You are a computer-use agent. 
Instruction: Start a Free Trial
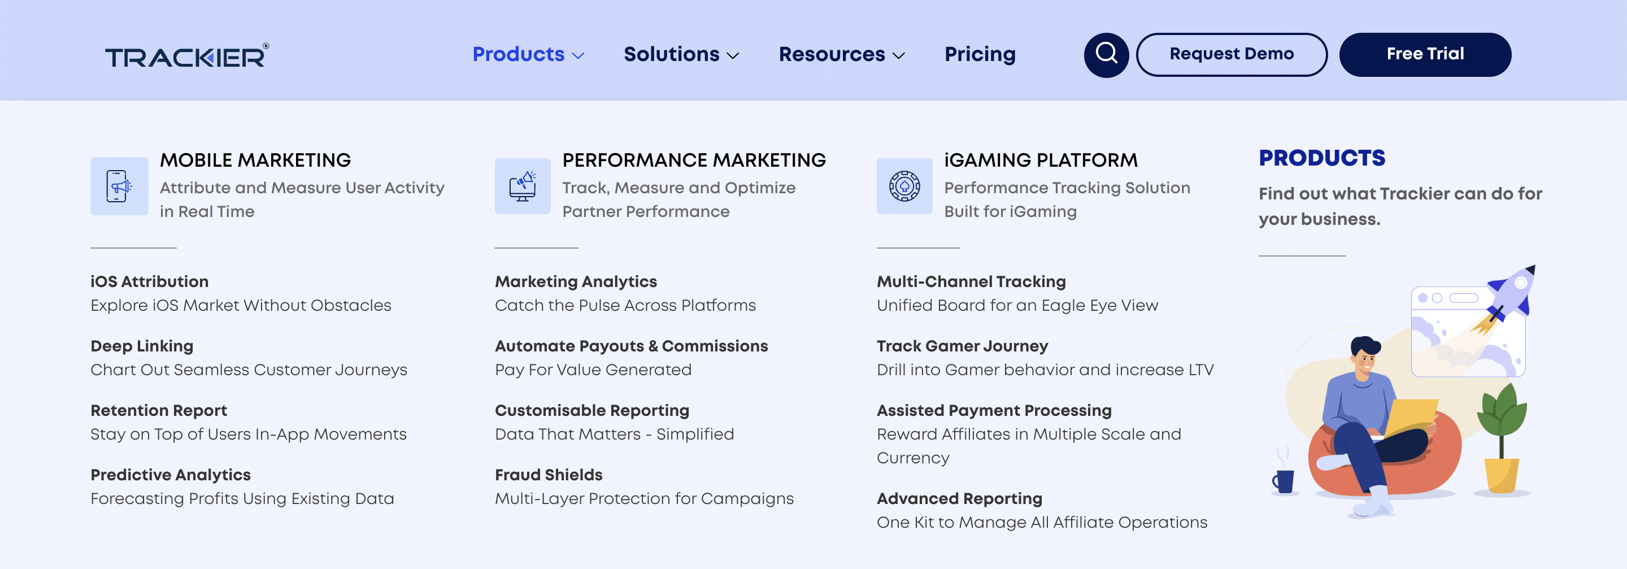click(1425, 54)
